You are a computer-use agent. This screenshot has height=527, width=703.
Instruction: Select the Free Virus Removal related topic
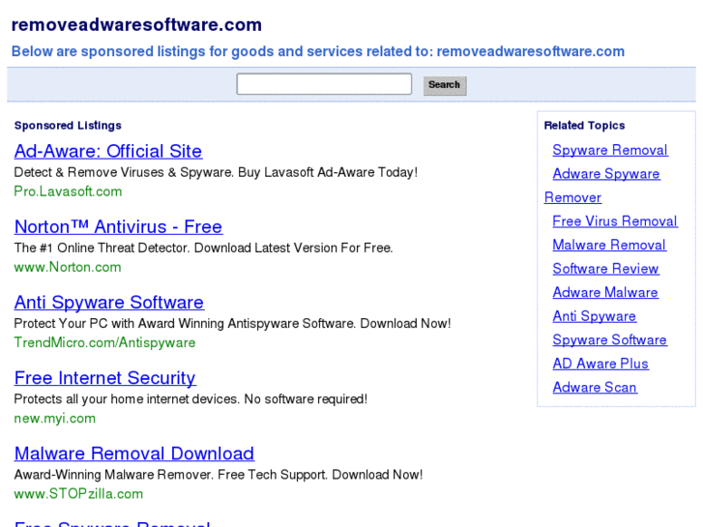(615, 221)
